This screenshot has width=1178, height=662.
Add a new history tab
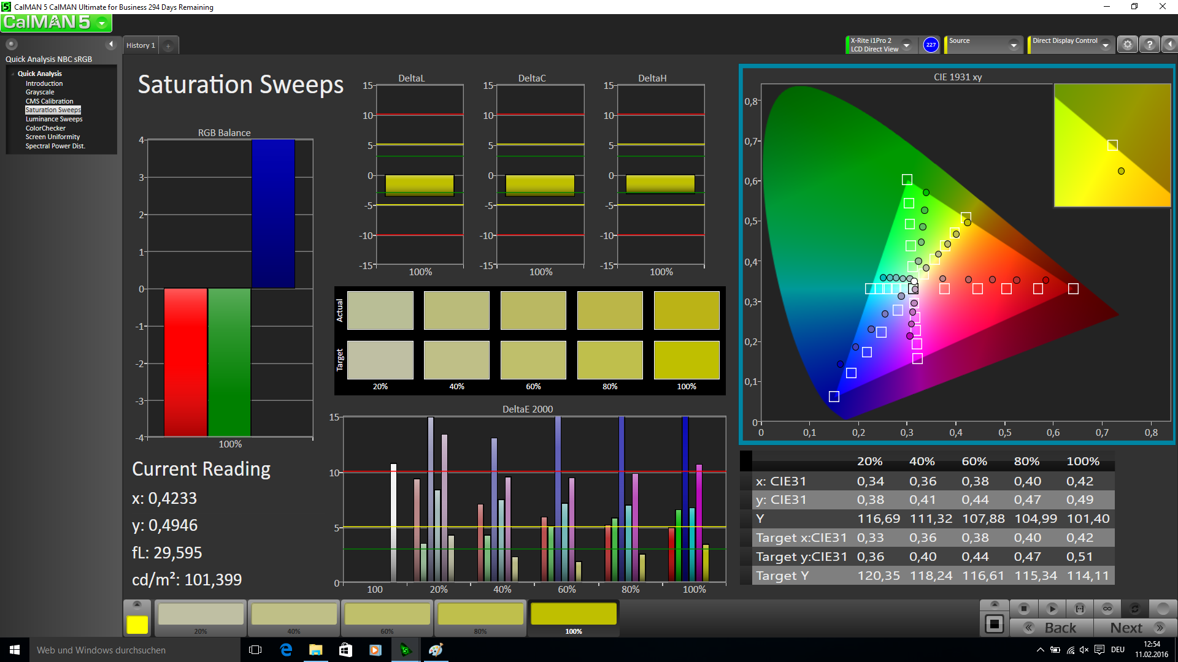pos(168,46)
